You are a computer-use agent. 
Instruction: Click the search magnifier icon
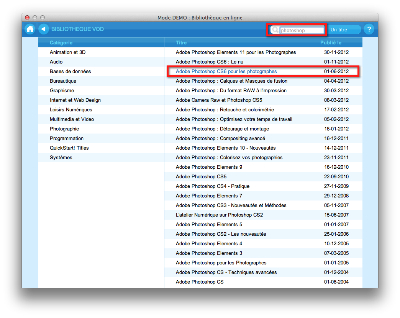275,30
